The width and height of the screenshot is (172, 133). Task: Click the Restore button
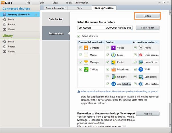coord(148,16)
